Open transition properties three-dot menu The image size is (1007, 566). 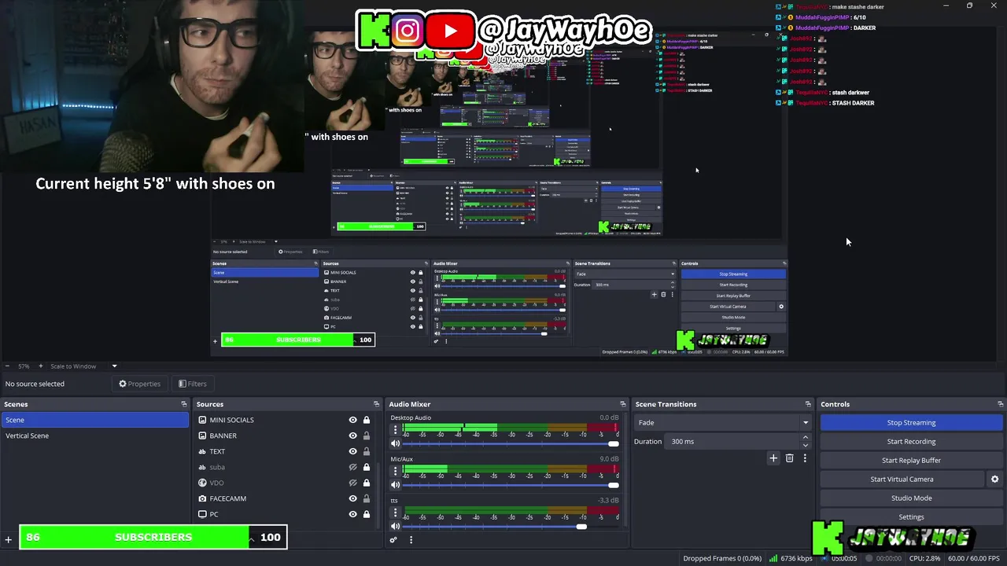805,458
